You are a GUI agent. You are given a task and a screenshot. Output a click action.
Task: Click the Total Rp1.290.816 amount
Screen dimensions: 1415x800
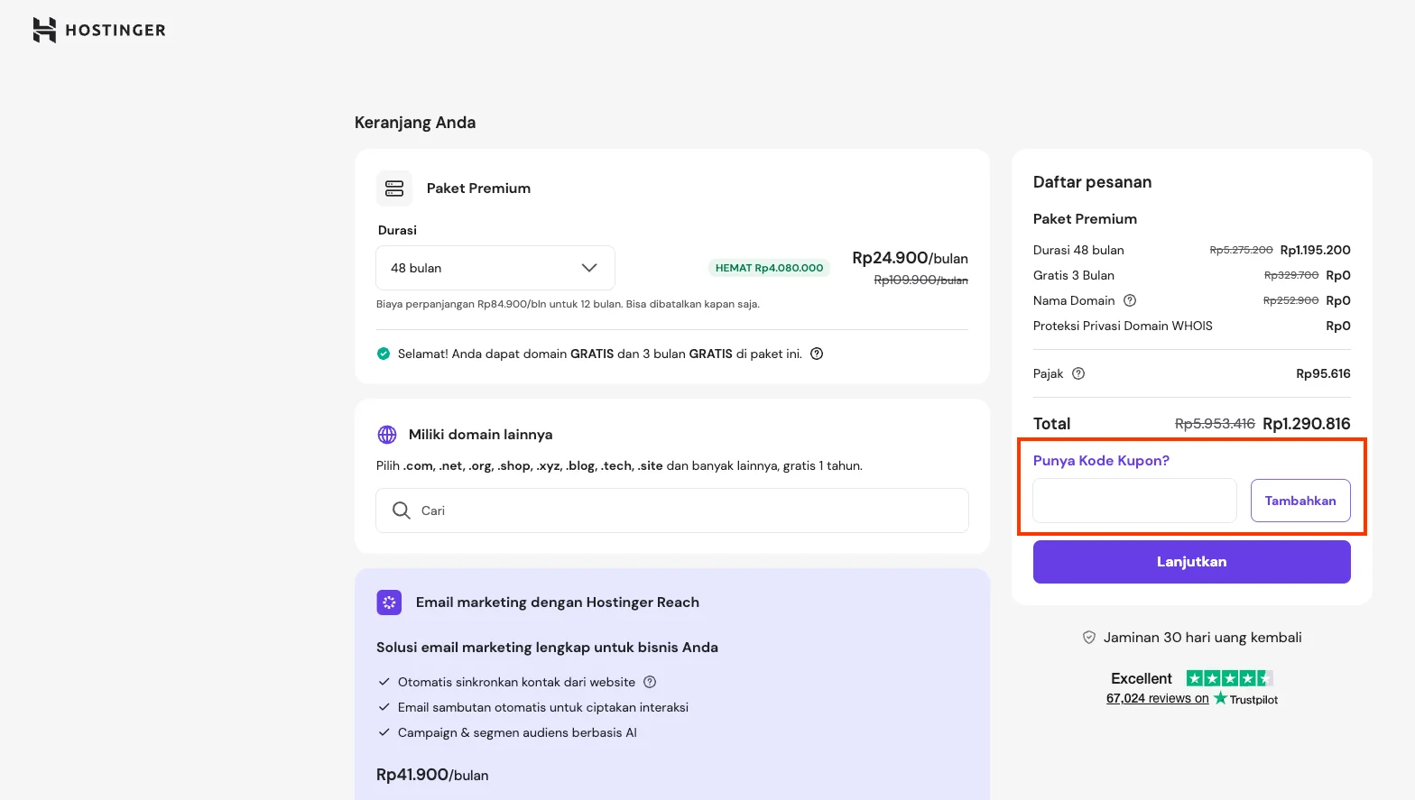(1307, 424)
